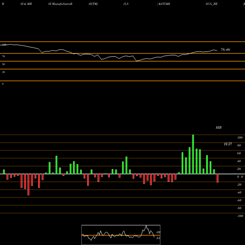The height and width of the screenshot is (245, 245).
Task: Click the MR axis label -100
Action: 240,216
